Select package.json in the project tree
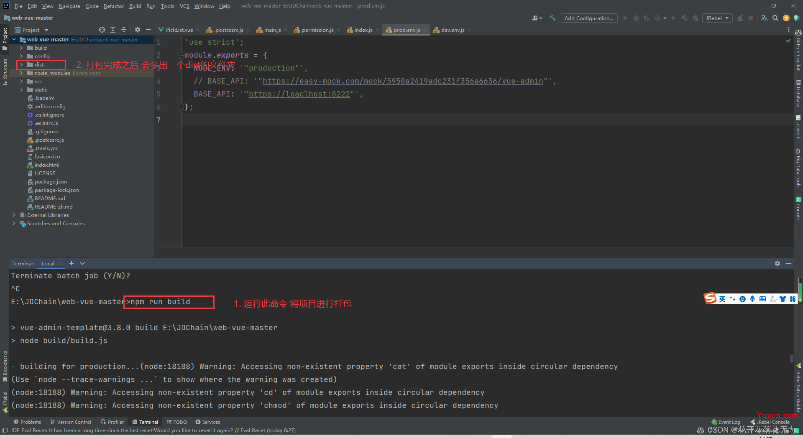Screen dimensions: 803x438 [51, 182]
